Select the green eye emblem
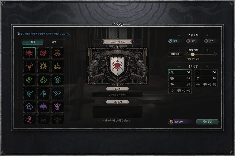The image size is (235, 156). click(29, 80)
